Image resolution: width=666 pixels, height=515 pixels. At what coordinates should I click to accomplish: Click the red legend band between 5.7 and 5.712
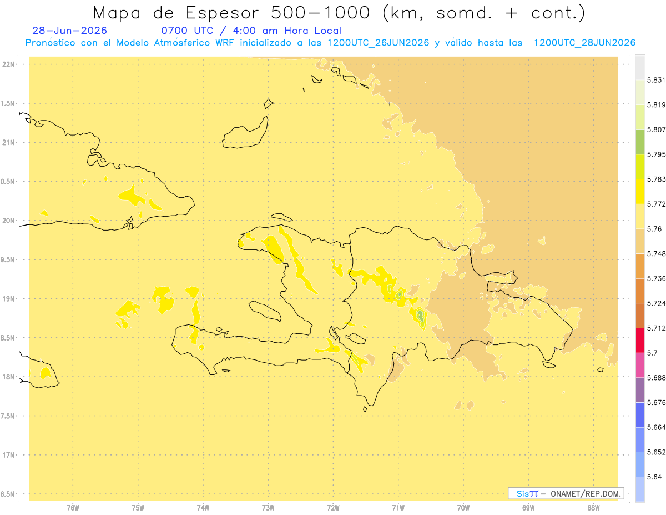click(640, 340)
